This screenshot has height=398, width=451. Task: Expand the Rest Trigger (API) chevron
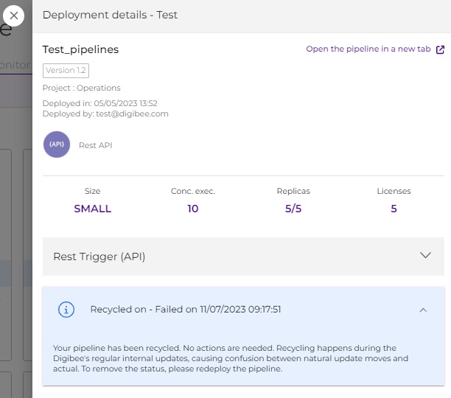[425, 256]
